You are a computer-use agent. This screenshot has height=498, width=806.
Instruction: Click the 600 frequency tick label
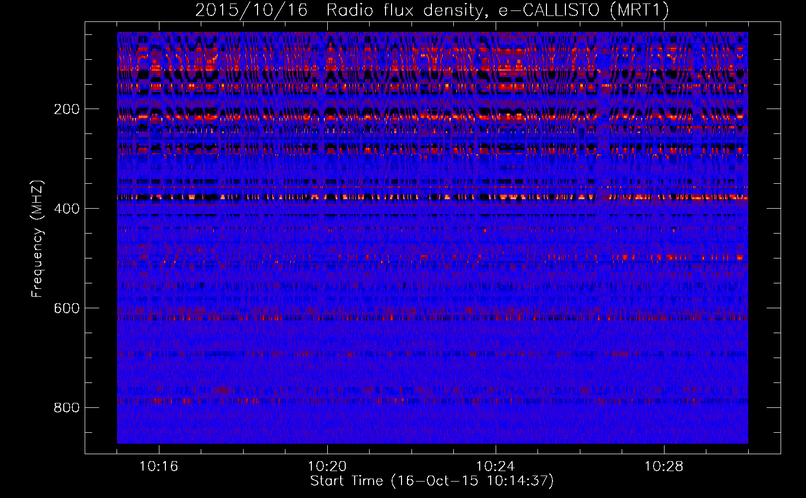(x=67, y=308)
